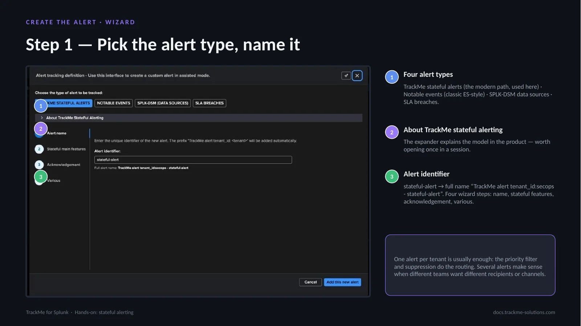This screenshot has width=581, height=326.
Task: Close the alert tracking definition dialog
Action: 357,75
